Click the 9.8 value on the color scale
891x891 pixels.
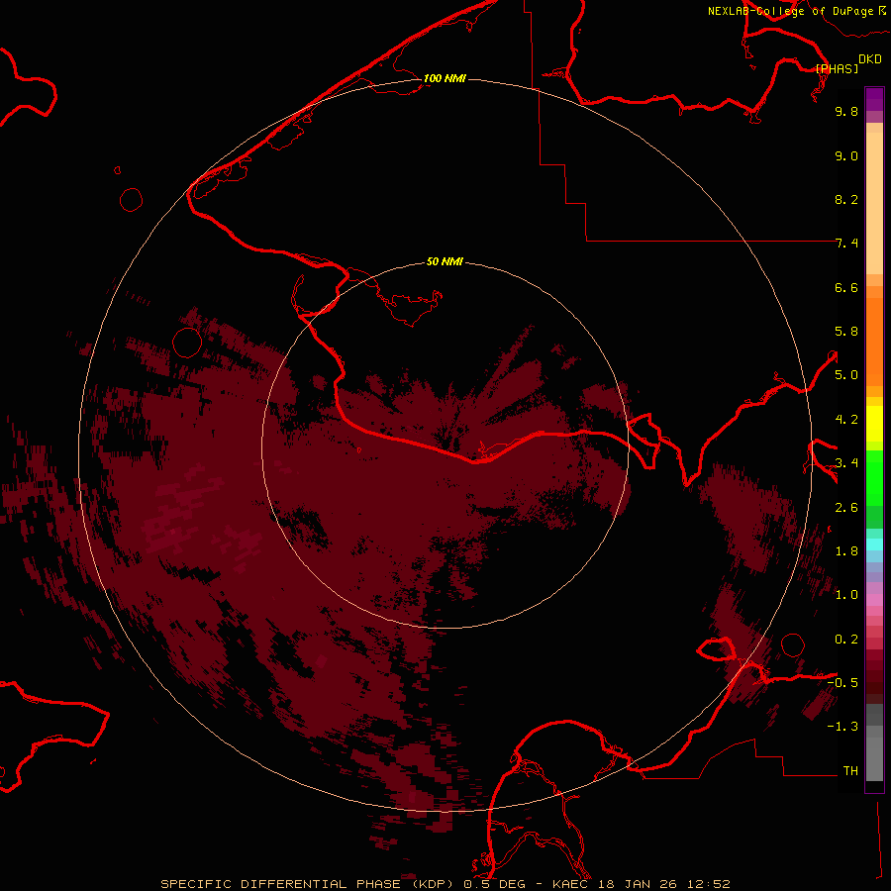846,111
